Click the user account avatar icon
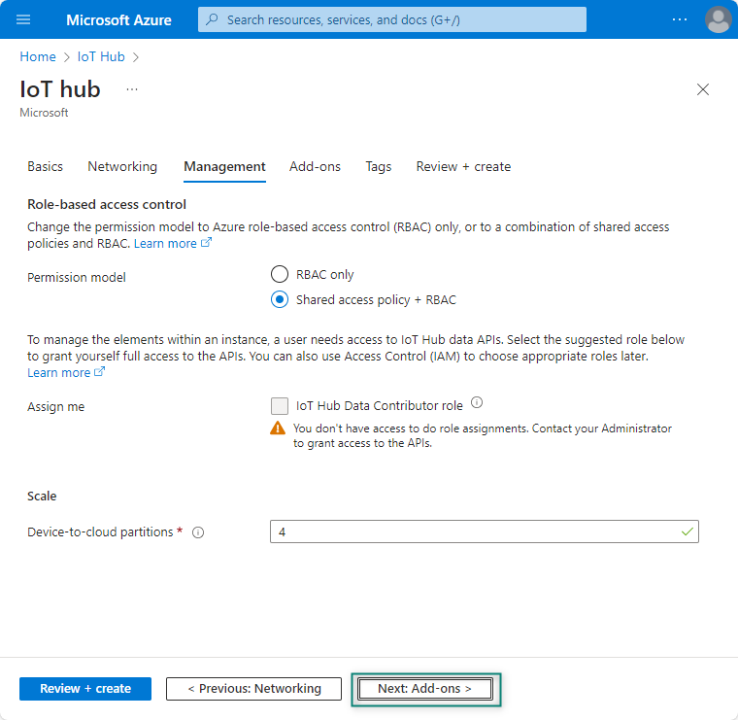This screenshot has width=738, height=720. pyautogui.click(x=718, y=19)
